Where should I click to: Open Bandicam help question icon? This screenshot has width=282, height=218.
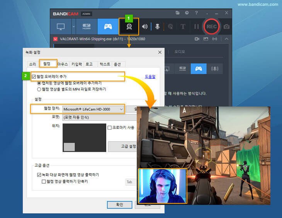tap(196, 13)
